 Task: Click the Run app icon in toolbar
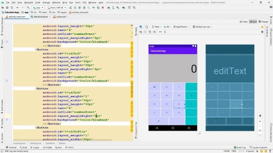click(x=70, y=8)
